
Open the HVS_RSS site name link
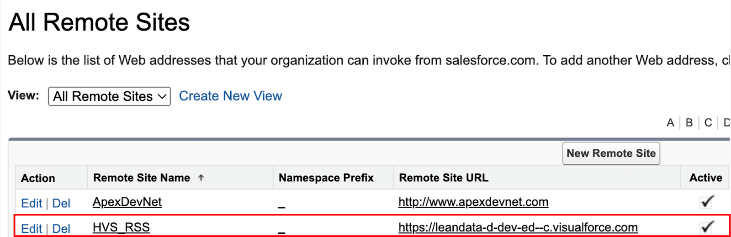coord(121,227)
